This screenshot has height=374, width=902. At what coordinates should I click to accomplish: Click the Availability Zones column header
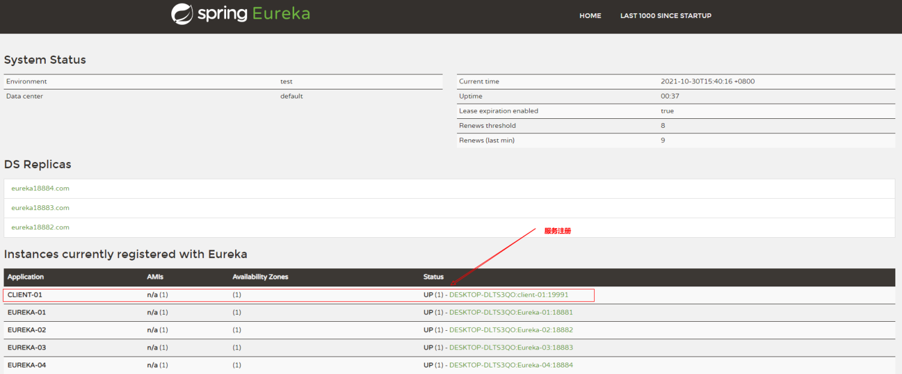coord(260,277)
